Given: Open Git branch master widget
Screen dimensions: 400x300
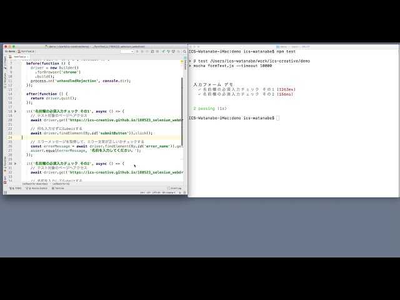Looking at the screenshot, I should click(169, 192).
